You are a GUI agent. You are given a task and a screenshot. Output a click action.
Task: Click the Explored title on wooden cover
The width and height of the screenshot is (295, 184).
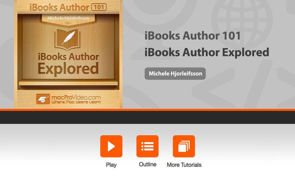tap(68, 69)
